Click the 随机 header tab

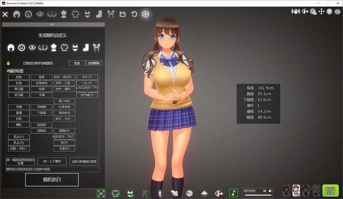[53, 24]
